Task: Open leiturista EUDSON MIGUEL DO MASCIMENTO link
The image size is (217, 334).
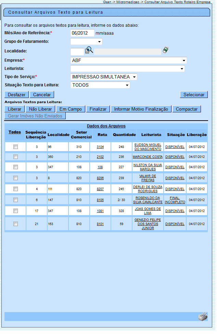Action: 148,147
